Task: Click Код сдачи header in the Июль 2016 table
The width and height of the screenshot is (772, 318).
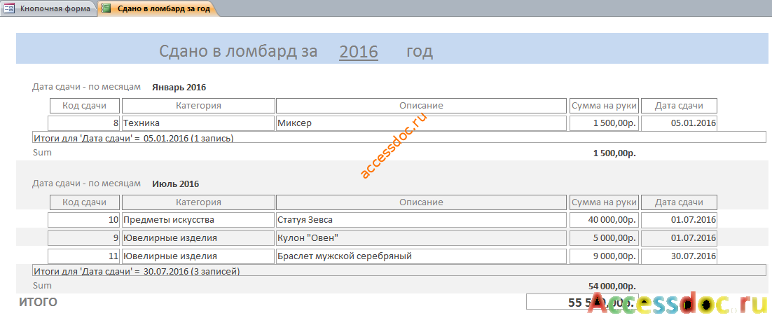Action: pos(85,202)
